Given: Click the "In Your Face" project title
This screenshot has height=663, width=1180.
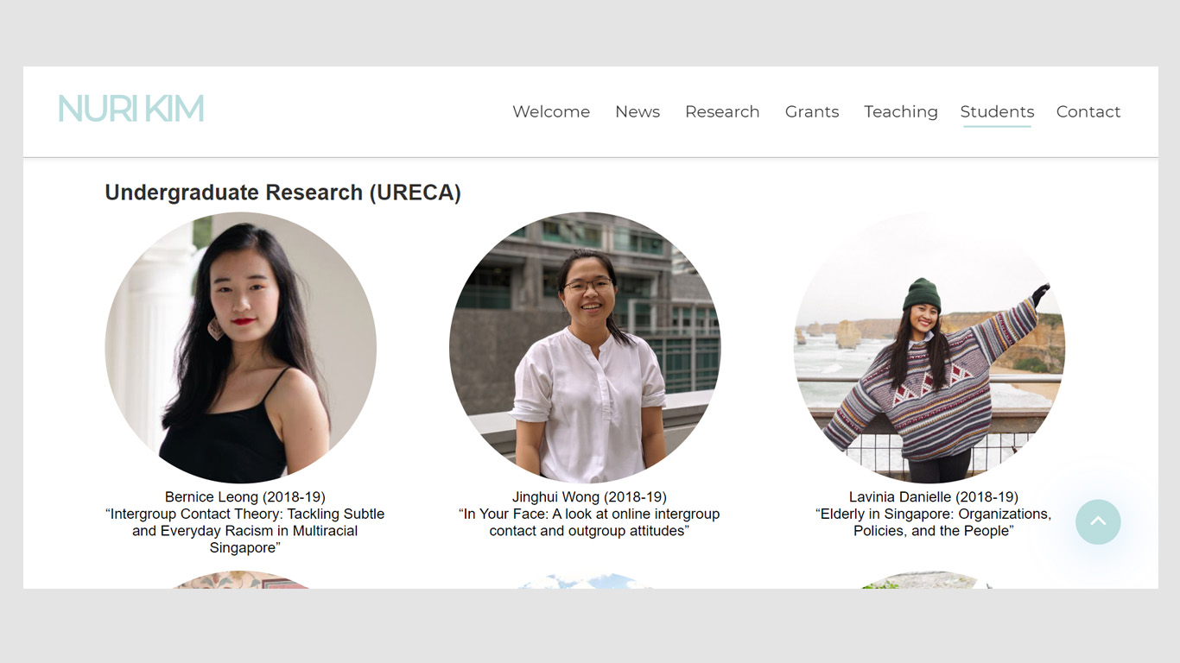Looking at the screenshot, I should click(x=589, y=522).
